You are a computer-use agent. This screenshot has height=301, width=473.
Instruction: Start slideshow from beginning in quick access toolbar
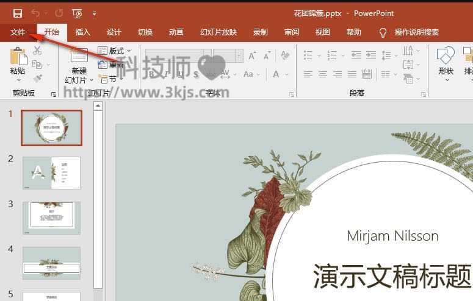78,13
